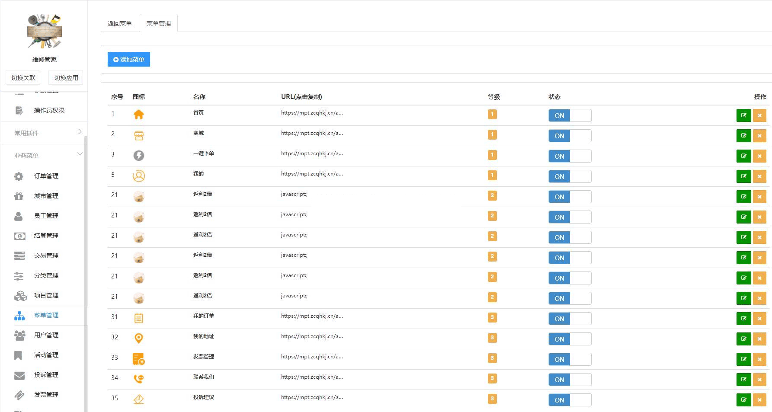This screenshot has height=412, width=772.
Task: Open 操作员权限 in sidebar
Action: coord(49,110)
